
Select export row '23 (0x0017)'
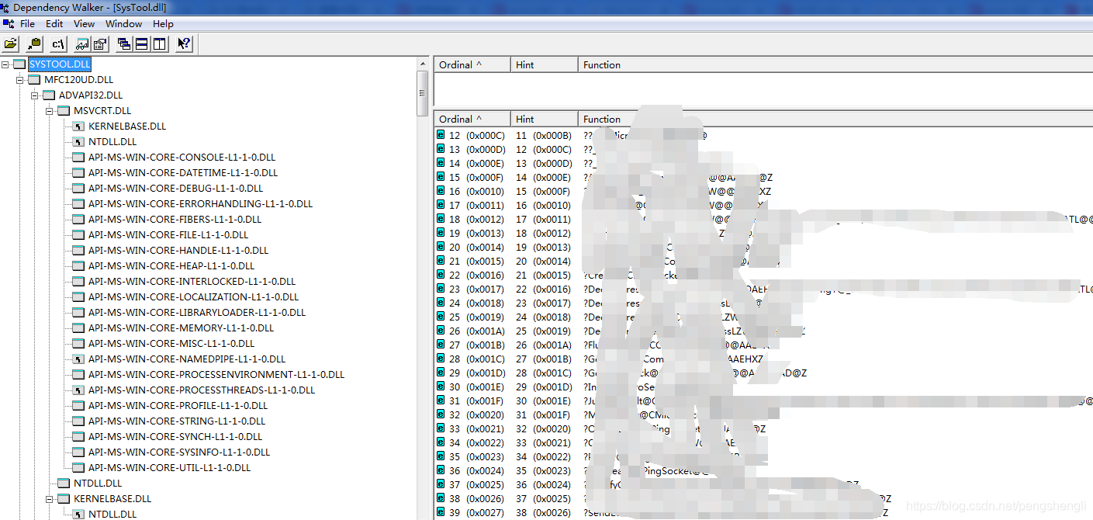[x=763, y=289]
